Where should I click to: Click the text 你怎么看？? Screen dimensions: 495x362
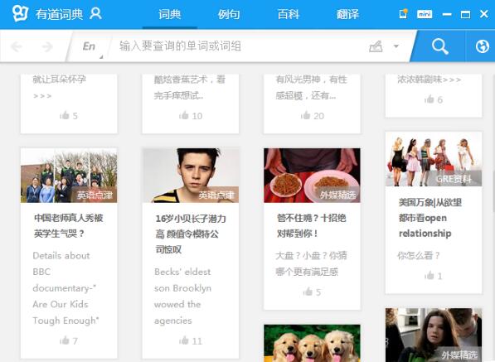(419, 255)
